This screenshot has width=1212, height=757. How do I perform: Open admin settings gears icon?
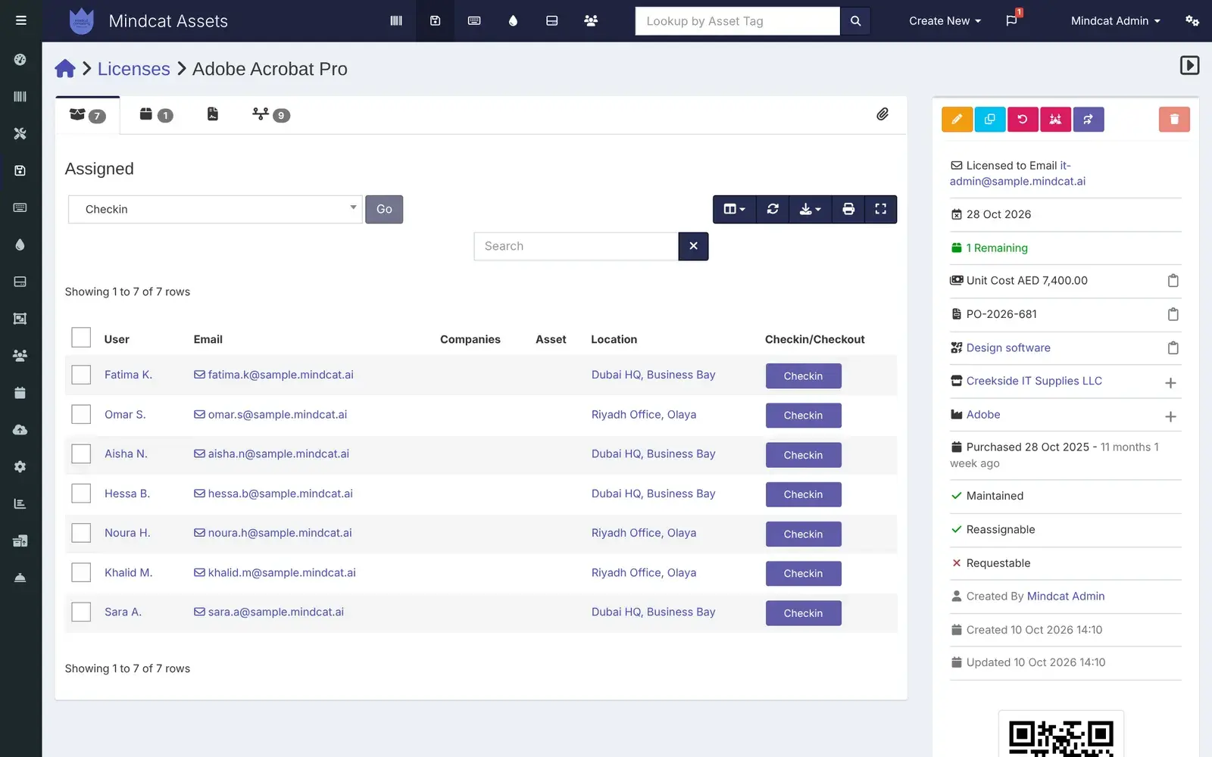[x=1192, y=20]
